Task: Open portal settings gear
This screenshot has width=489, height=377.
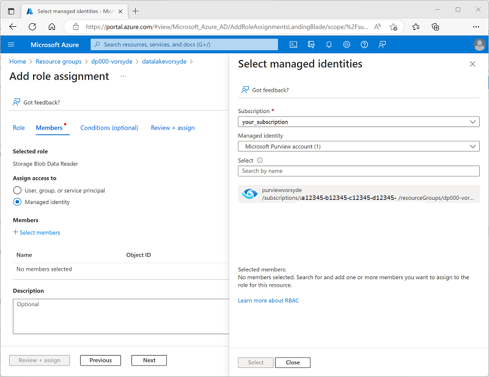Action: 347,45
